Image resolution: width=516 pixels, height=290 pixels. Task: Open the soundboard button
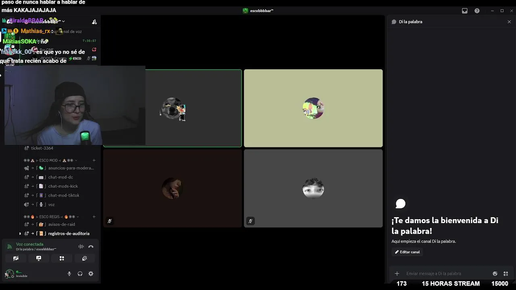[x=85, y=258]
